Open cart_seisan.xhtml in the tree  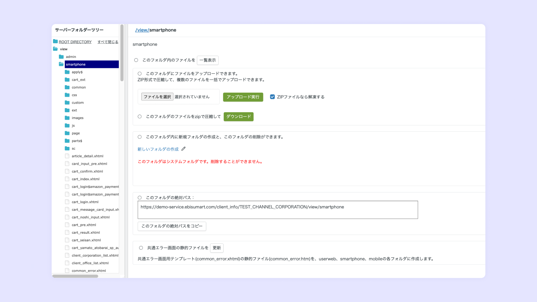[x=86, y=240]
